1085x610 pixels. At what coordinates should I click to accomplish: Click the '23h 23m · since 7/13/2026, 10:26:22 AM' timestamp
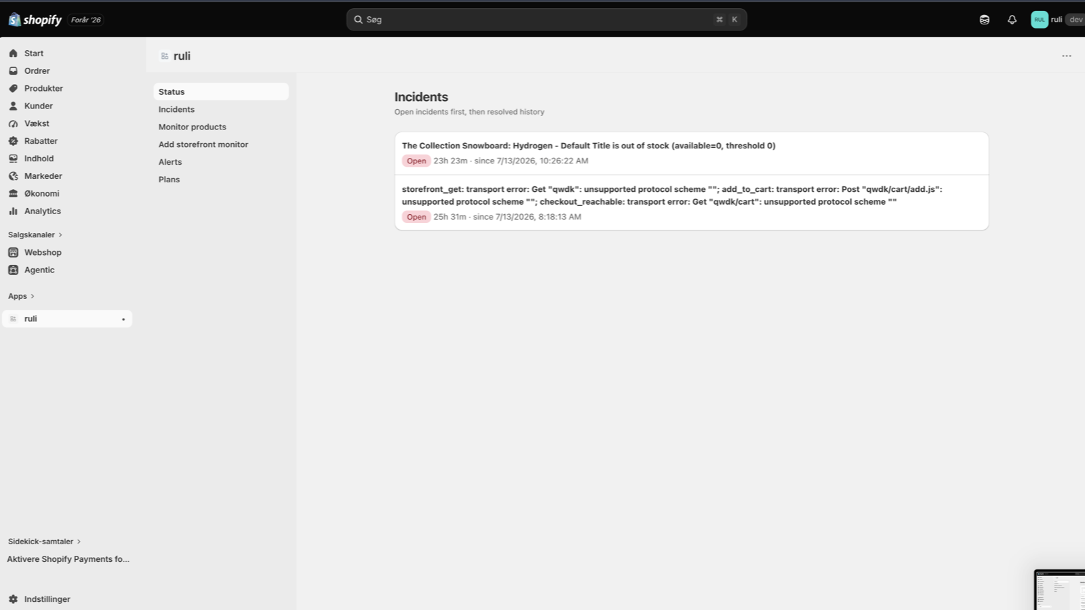click(x=511, y=161)
